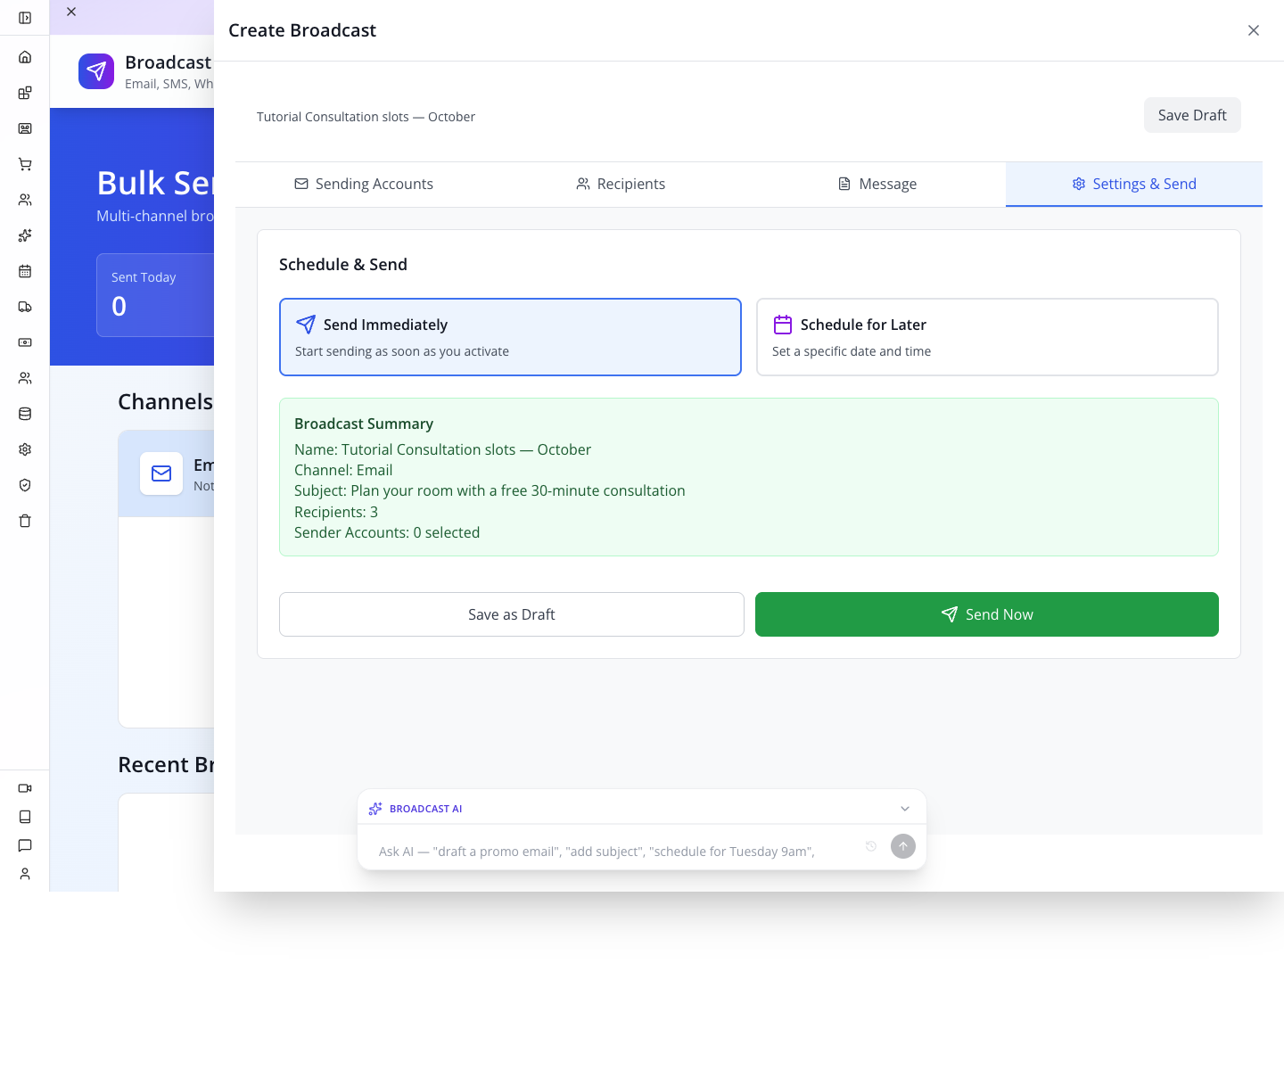Click the Save as Draft button
Screen dimensions: 1284x1070
coord(512,614)
